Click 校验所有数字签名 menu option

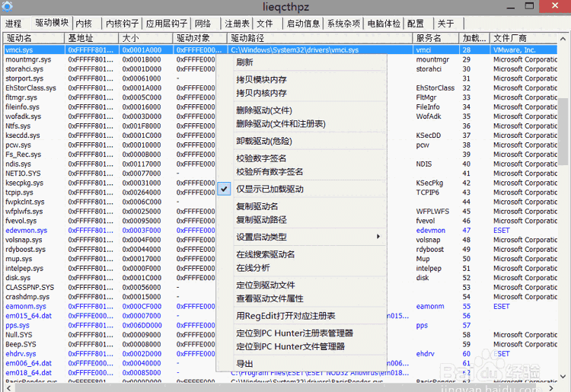270,171
